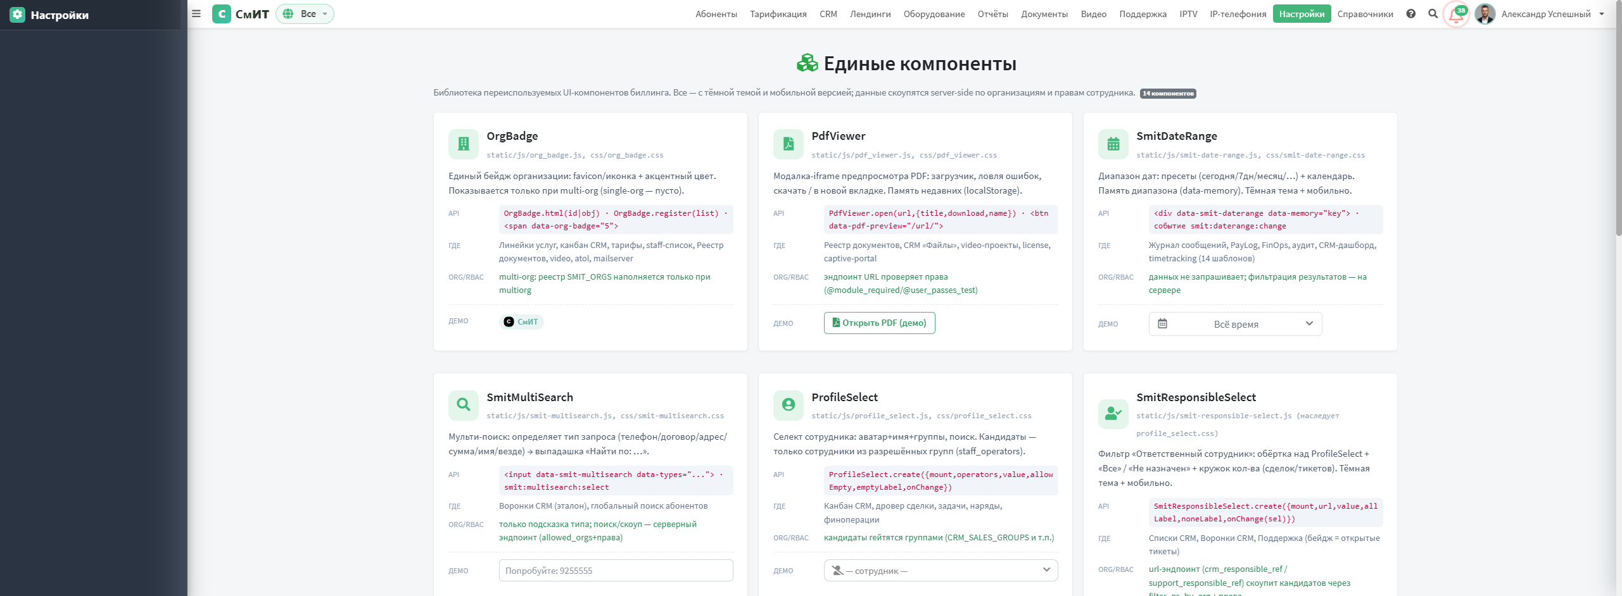Open the IP-телефония menu

pos(1238,14)
